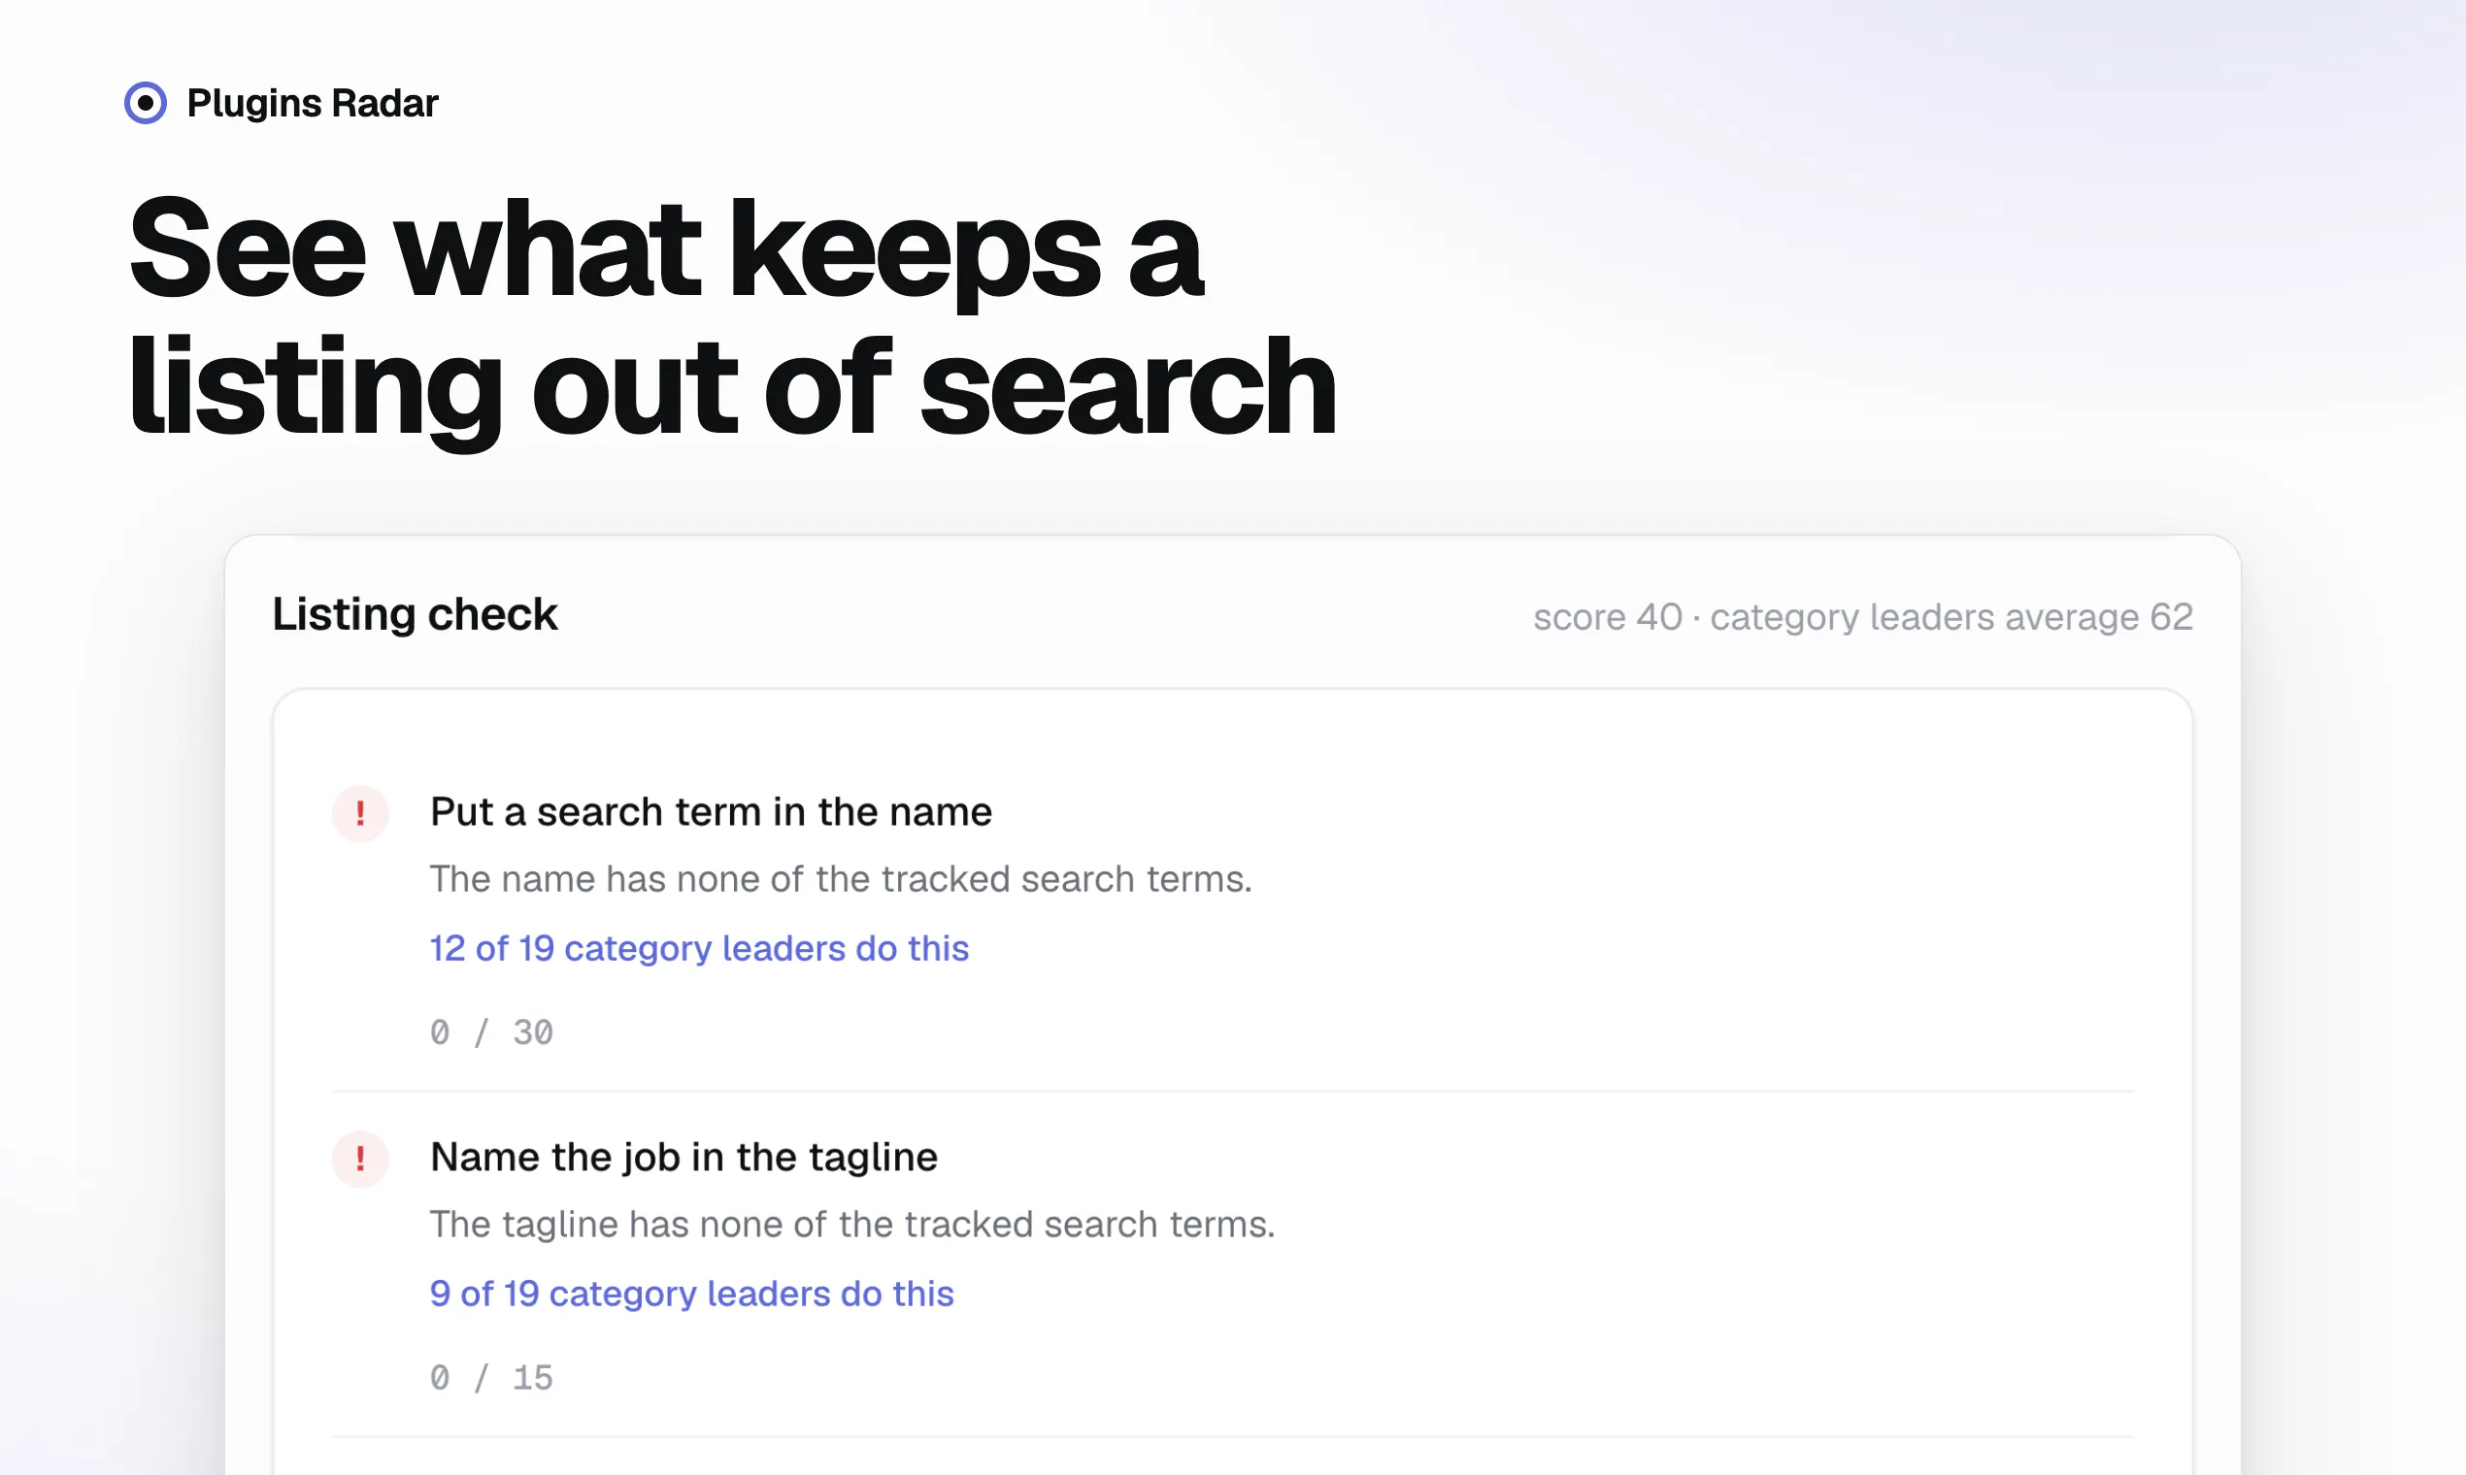Click the middle dot separator after score 40
The width and height of the screenshot is (2466, 1475).
click(x=1696, y=618)
